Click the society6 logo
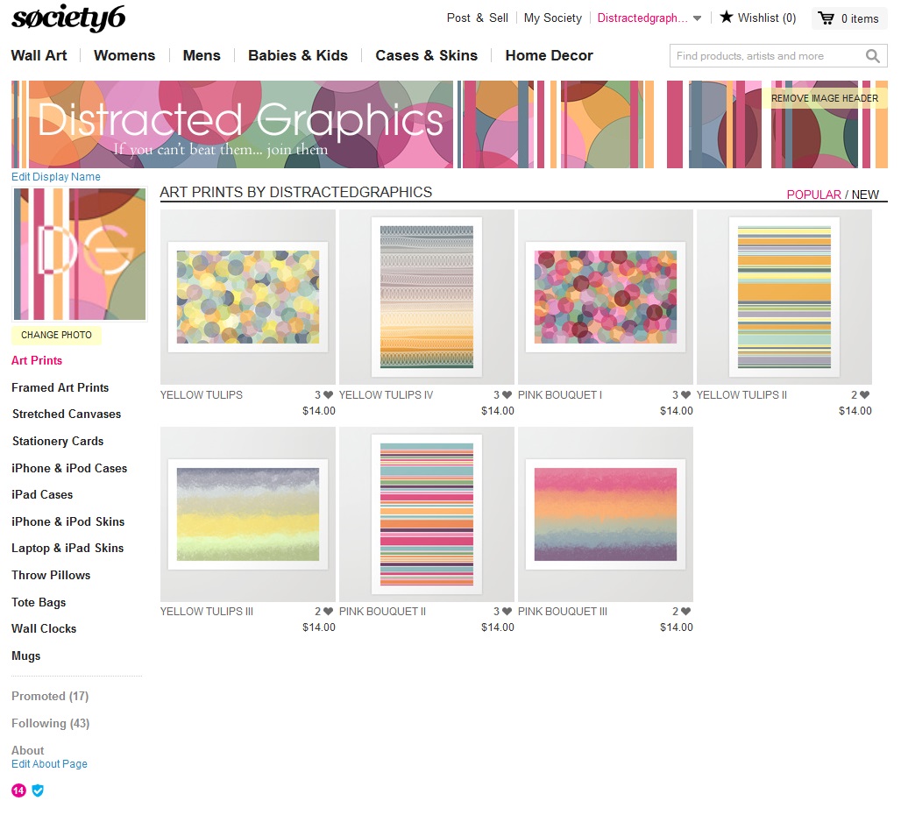This screenshot has height=815, width=901. pyautogui.click(x=68, y=18)
